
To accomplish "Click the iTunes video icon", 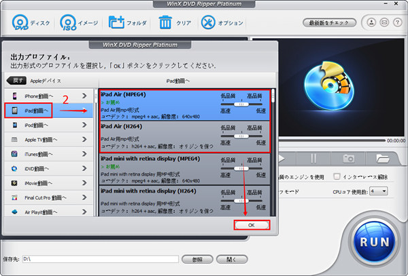I will click(14, 154).
